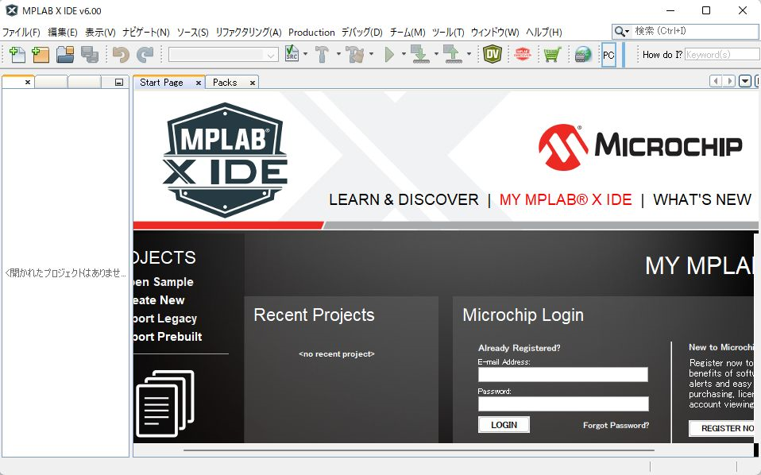This screenshot has height=475, width=761.
Task: Open the ヘルプ(H) menu
Action: coord(544,33)
